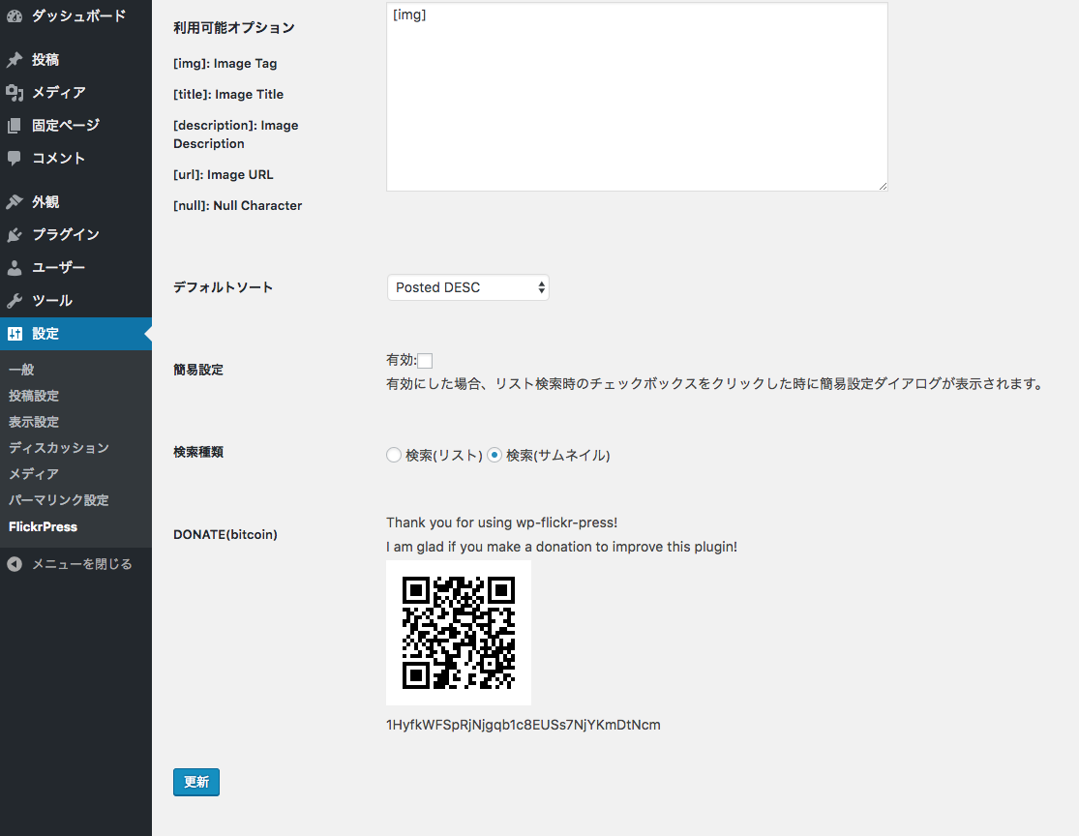Open ディスカッション submenu
The width and height of the screenshot is (1079, 836).
(59, 448)
